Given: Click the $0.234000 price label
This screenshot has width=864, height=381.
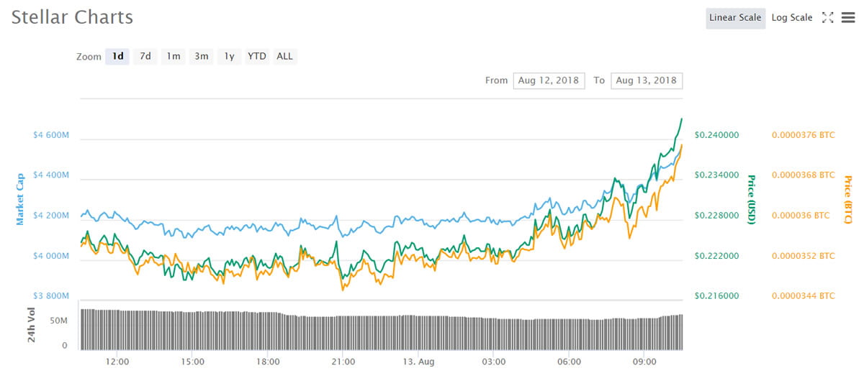Looking at the screenshot, I should tap(716, 175).
